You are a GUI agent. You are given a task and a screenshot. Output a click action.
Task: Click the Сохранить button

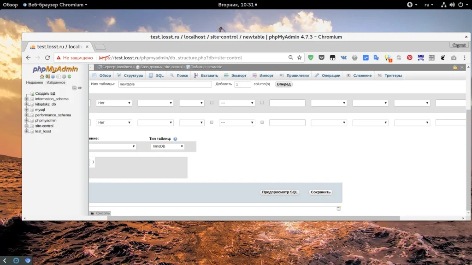(320, 192)
